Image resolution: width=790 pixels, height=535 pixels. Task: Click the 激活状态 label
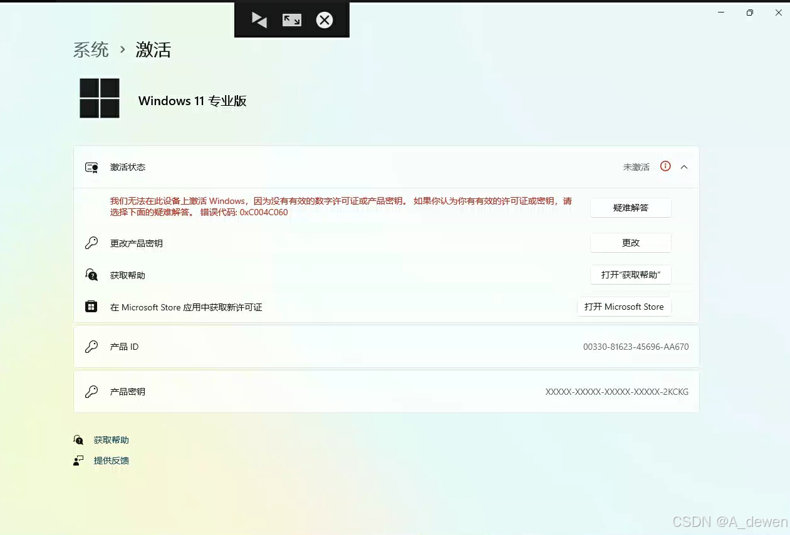[128, 167]
